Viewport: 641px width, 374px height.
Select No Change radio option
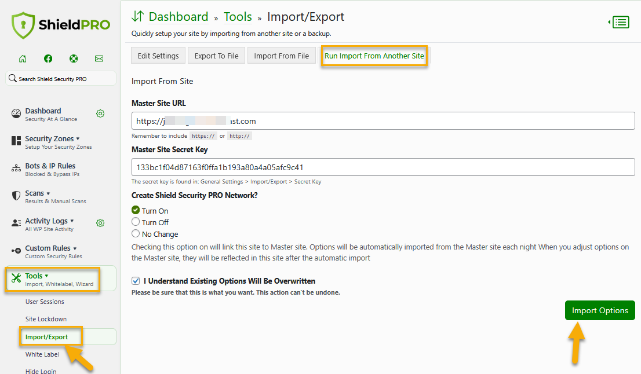[136, 233]
